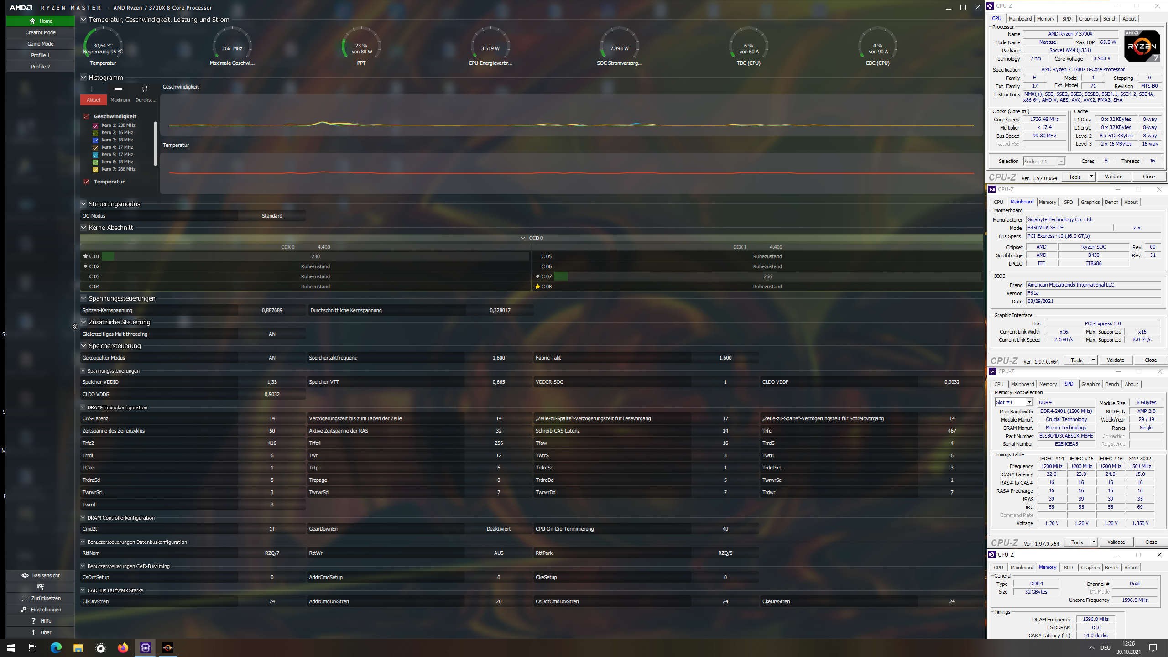This screenshot has height=657, width=1168.
Task: Click Validate button in top CPU-Z window
Action: click(x=1113, y=177)
